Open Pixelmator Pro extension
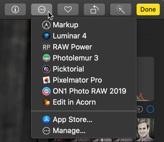Image resolution: width=164 pixels, height=142 pixels. [84, 80]
